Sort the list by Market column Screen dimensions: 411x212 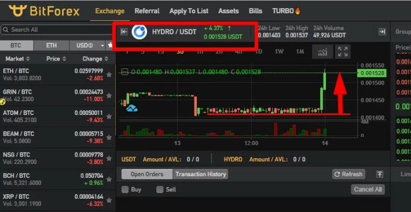click(17, 59)
